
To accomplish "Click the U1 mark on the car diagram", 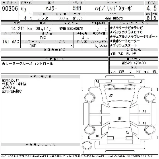I will pos(97,136).
